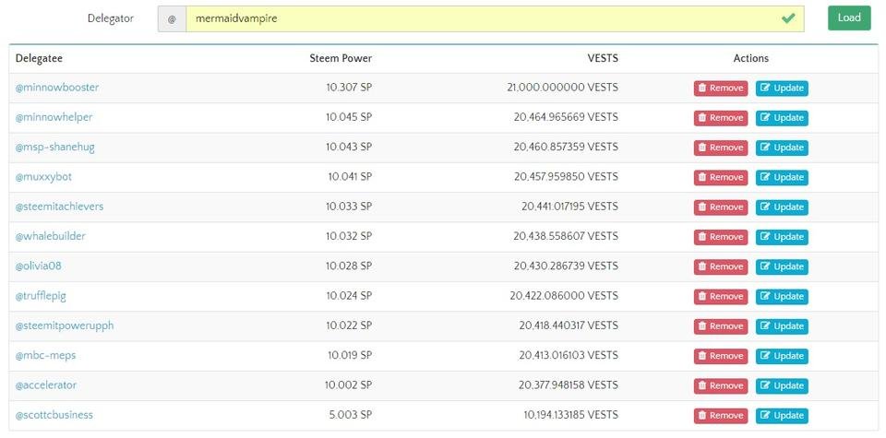The width and height of the screenshot is (886, 438).
Task: Select the 10.002 SP value
Action: pyautogui.click(x=348, y=385)
